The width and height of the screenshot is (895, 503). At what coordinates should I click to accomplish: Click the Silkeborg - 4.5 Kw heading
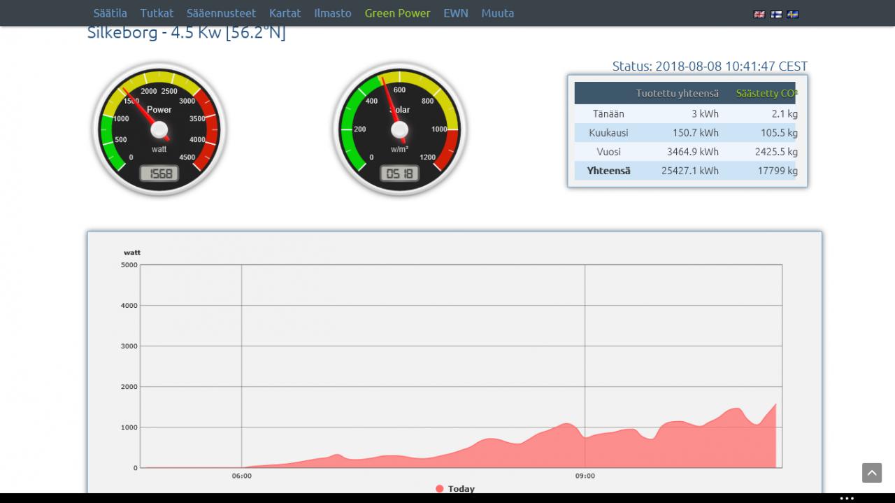[x=187, y=33]
